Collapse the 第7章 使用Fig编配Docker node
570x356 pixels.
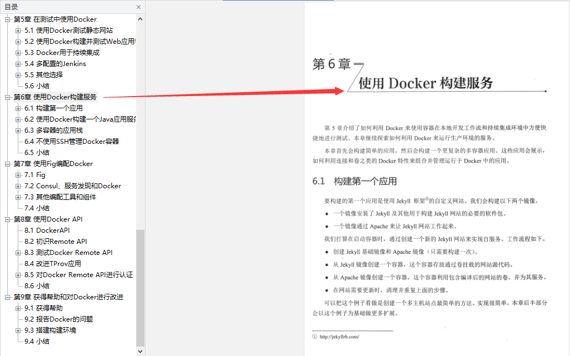click(7, 164)
